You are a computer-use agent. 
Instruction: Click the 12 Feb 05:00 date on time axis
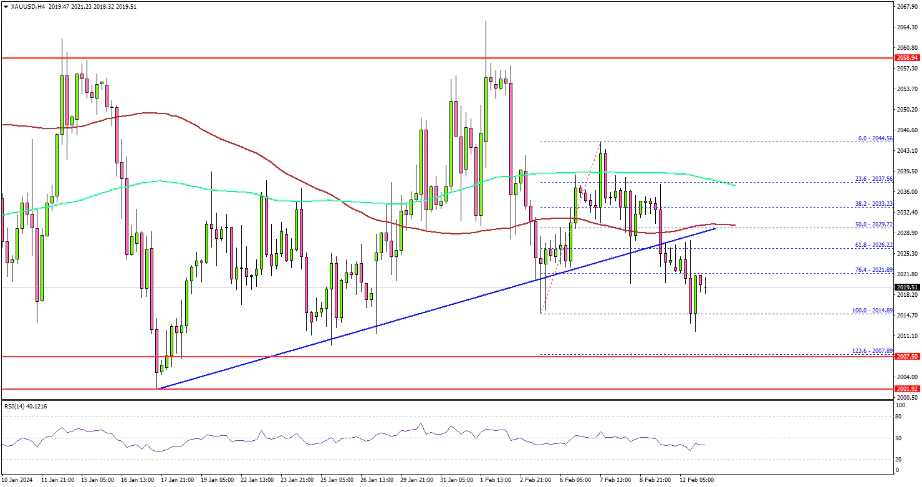[697, 480]
